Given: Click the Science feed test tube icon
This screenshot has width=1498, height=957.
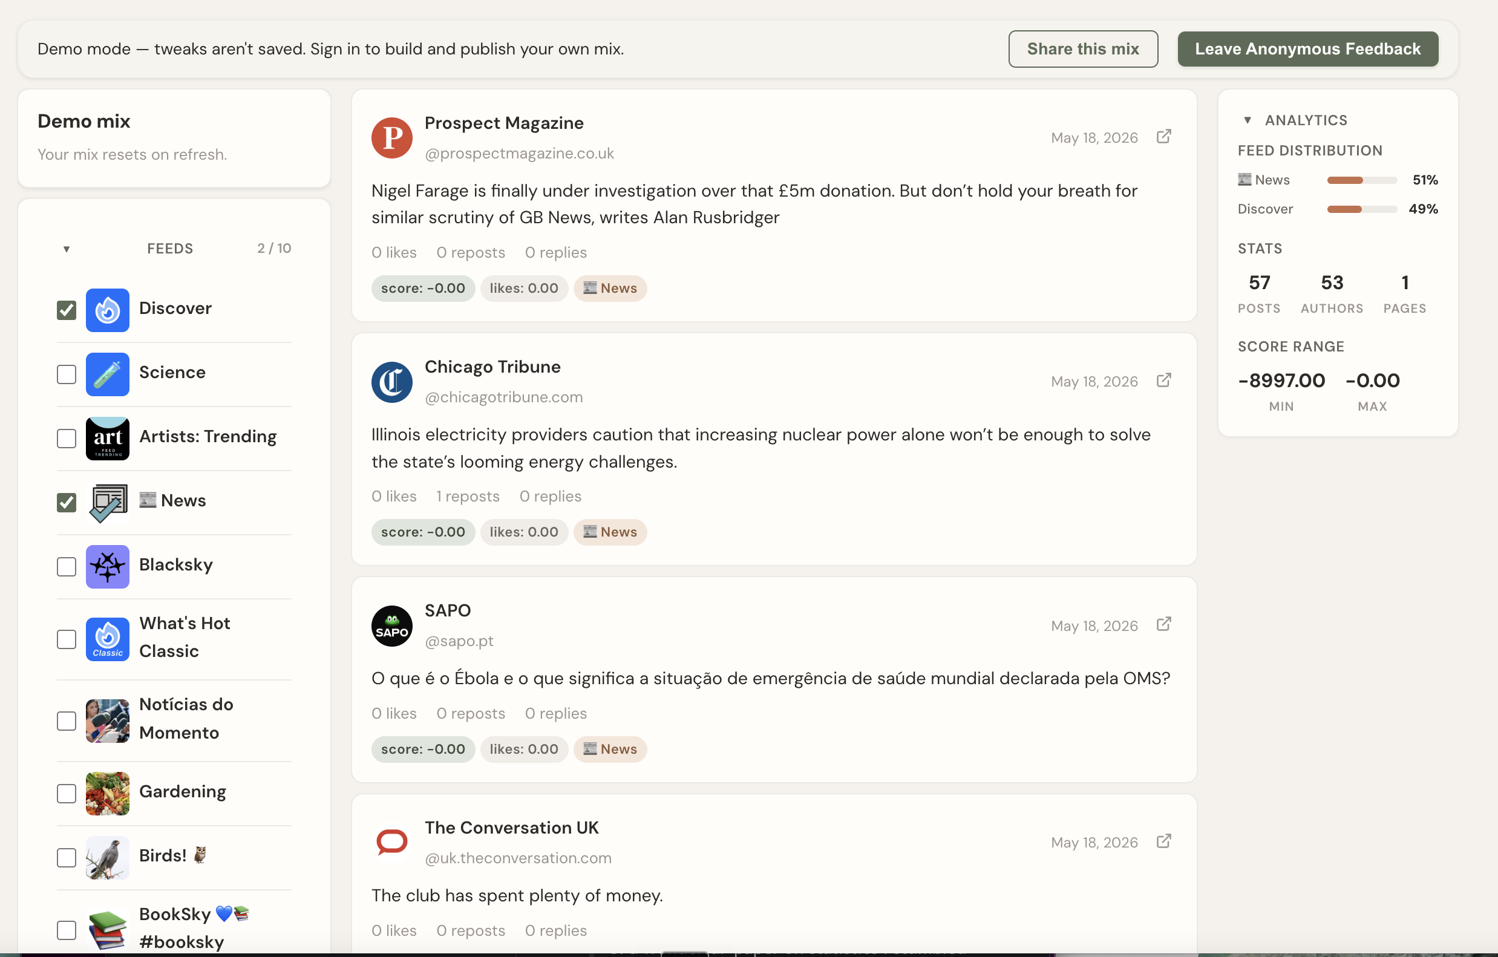Looking at the screenshot, I should [108, 374].
